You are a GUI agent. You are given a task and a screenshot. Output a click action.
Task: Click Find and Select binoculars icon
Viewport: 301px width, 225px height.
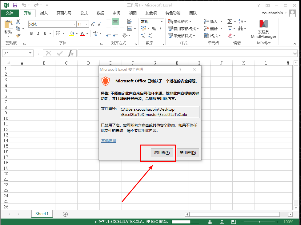240,29
